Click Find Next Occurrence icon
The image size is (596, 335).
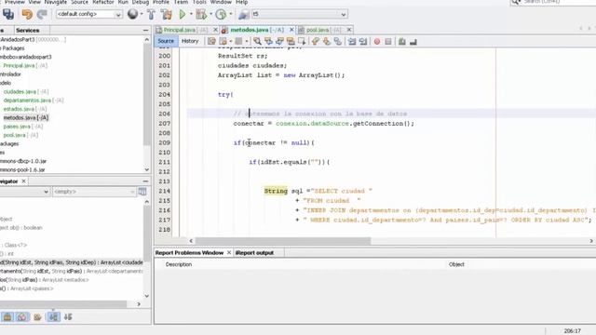[x=279, y=41]
